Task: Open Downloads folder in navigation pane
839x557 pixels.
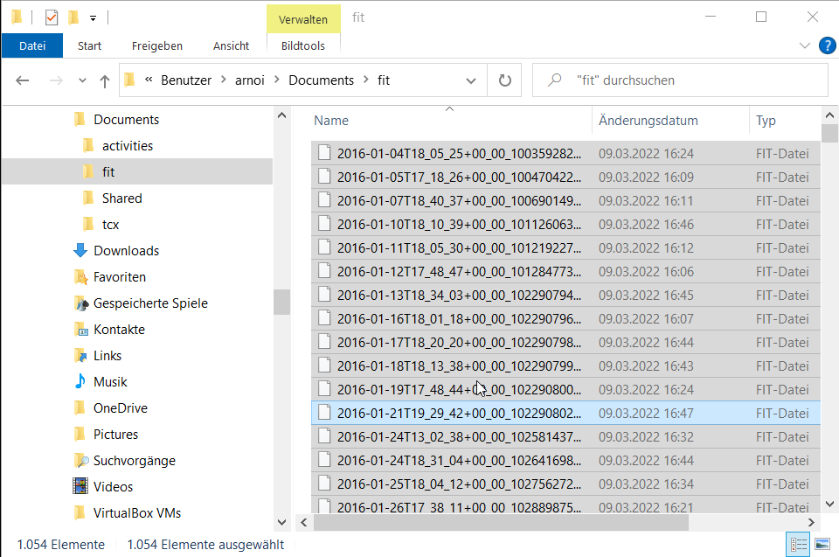Action: coord(126,251)
